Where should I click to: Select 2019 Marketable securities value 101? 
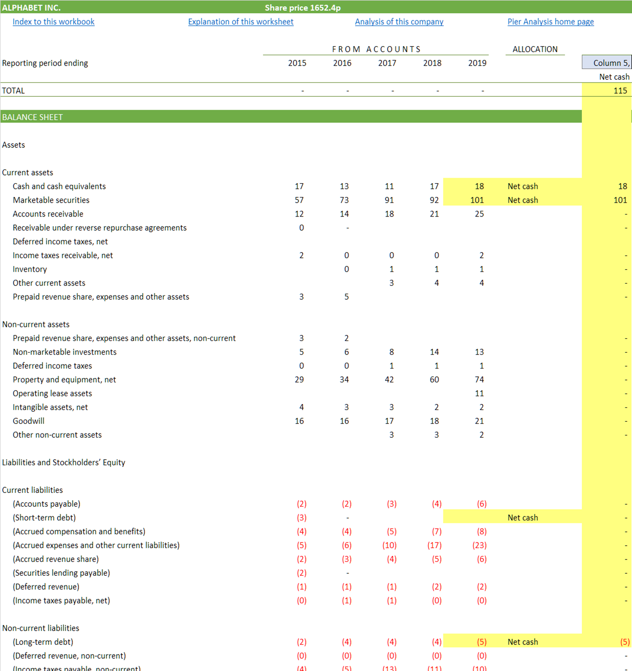point(477,200)
